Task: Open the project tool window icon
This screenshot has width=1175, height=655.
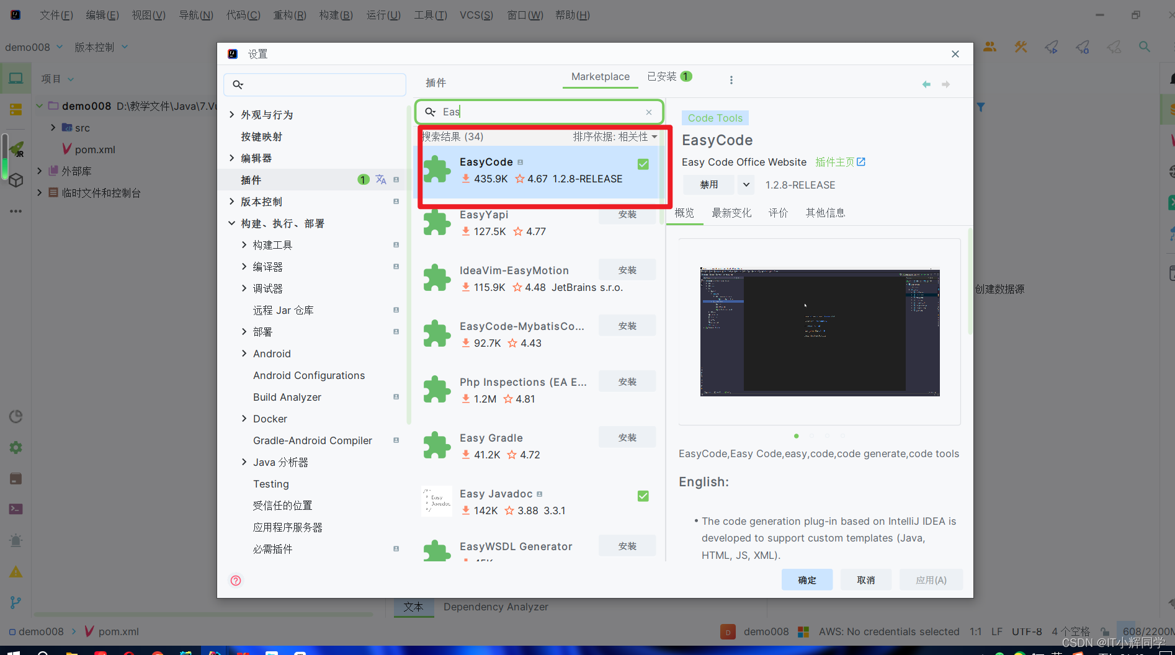Action: 16,79
